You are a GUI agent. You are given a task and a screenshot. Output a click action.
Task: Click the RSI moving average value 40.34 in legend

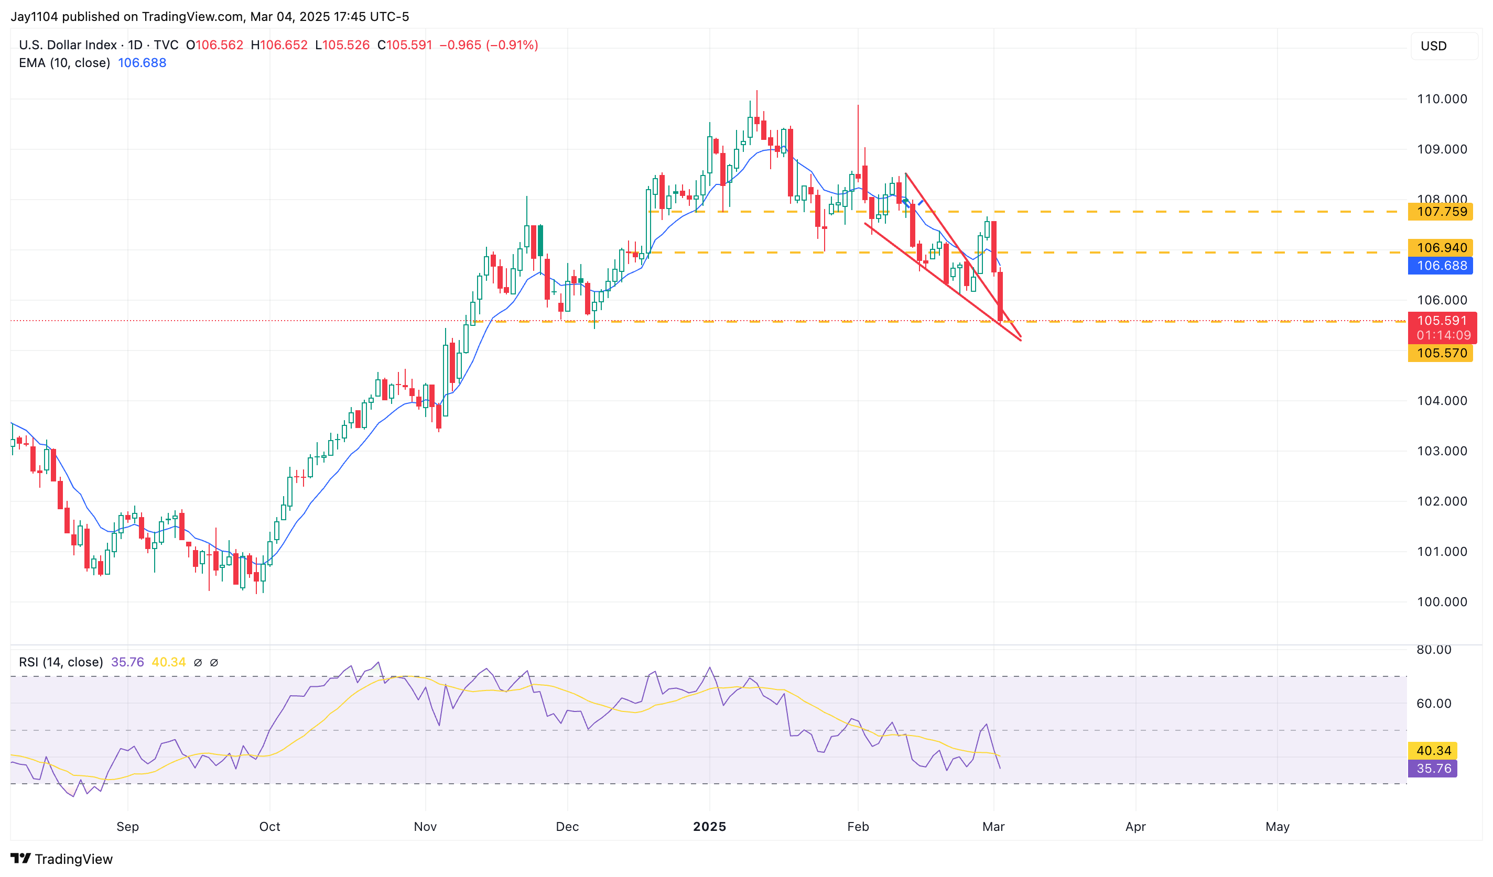[x=169, y=662]
